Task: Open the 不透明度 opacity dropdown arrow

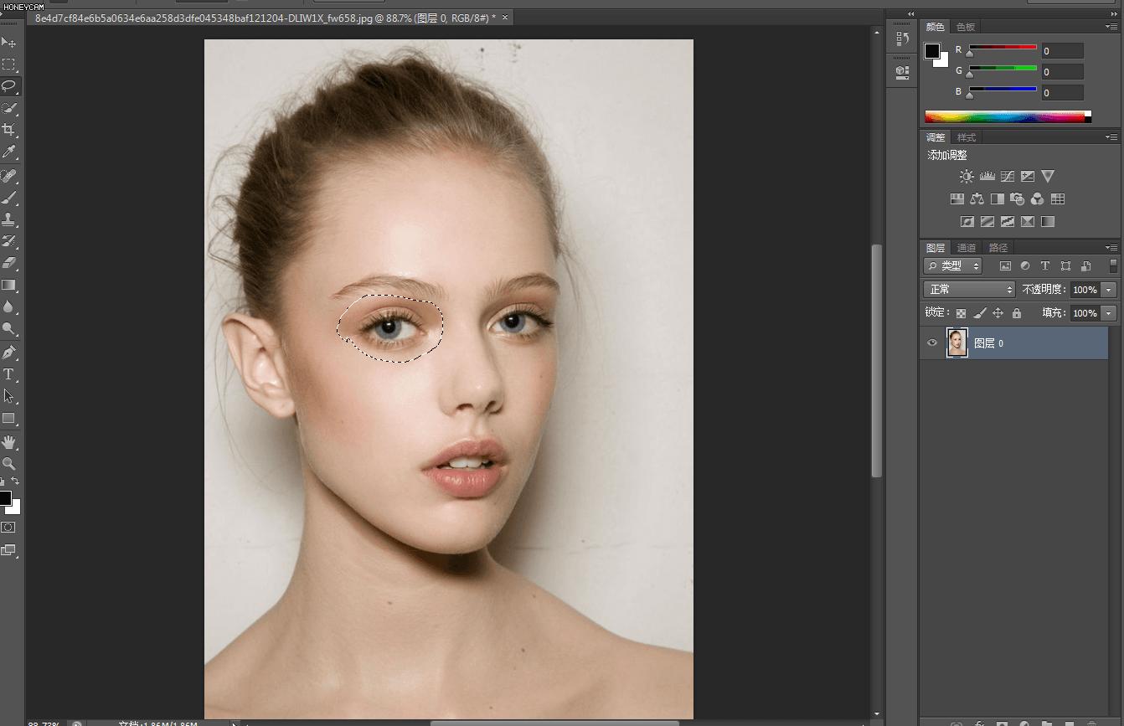Action: pyautogui.click(x=1109, y=290)
